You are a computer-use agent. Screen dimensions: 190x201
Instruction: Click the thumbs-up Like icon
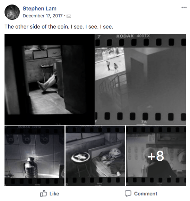[x=44, y=193]
